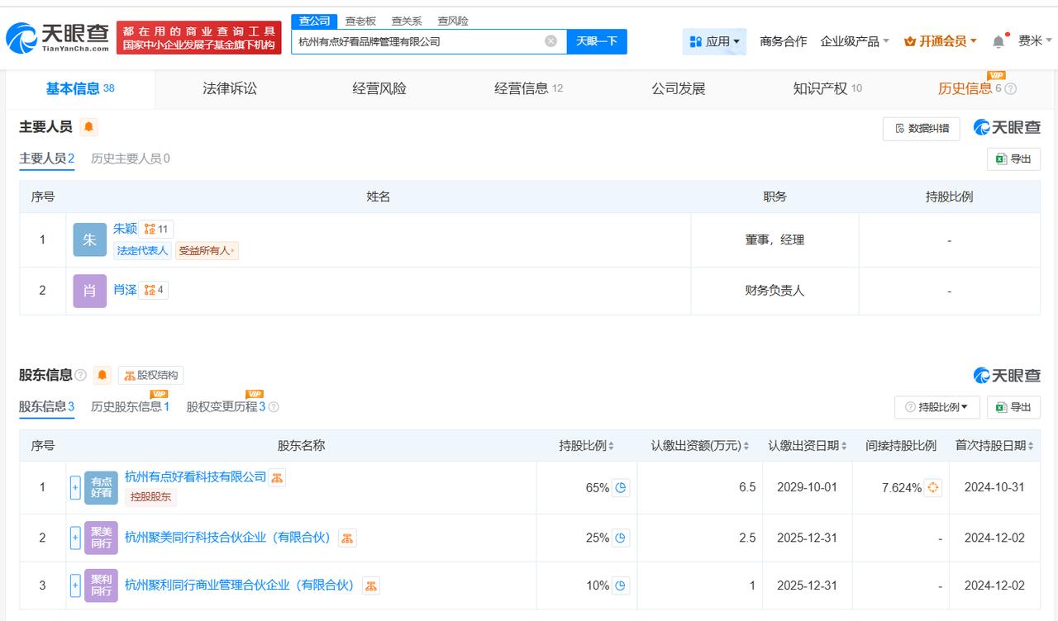Switch to the 知识产权 tab
1058x621 pixels.
(827, 88)
